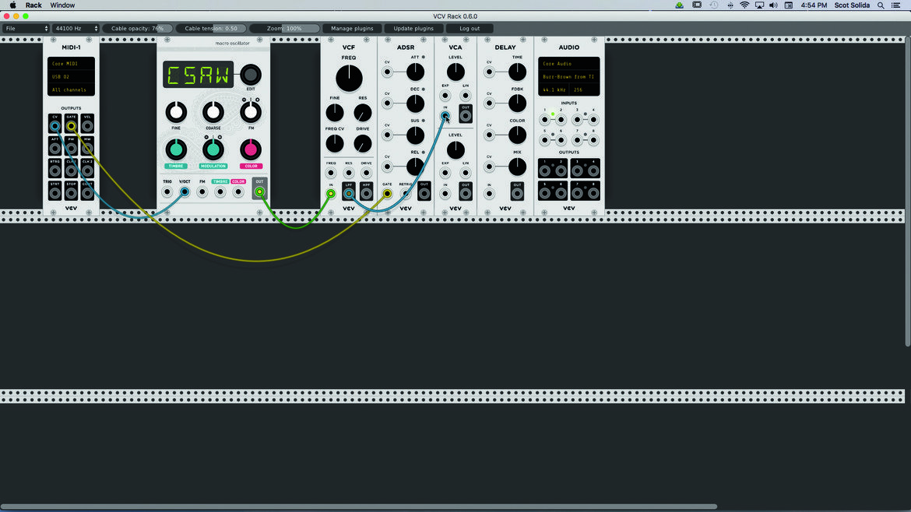Click the Cable opacity slider
Viewport: 911px width, 512px height.
click(x=138, y=29)
